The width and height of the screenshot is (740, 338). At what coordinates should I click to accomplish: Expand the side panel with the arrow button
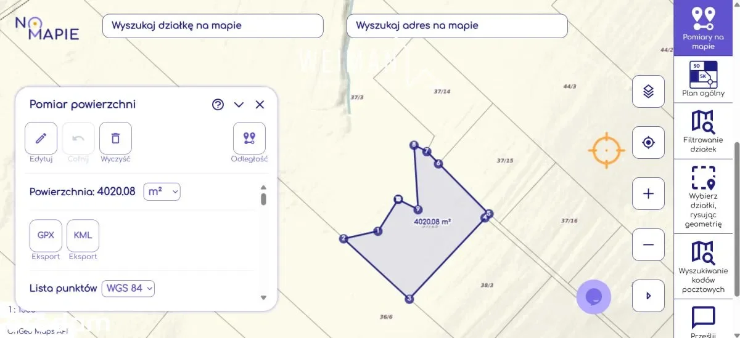point(648,296)
